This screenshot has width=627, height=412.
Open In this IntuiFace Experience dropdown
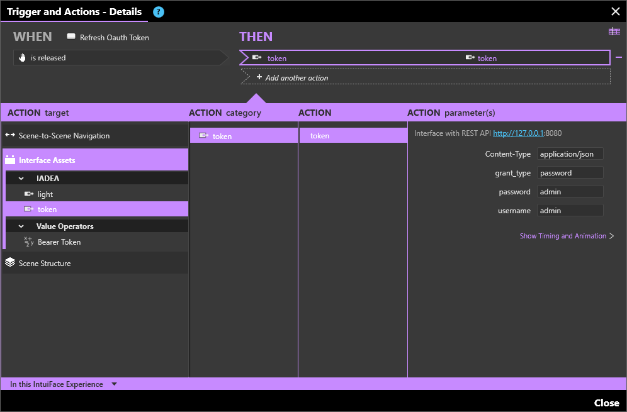tap(64, 384)
